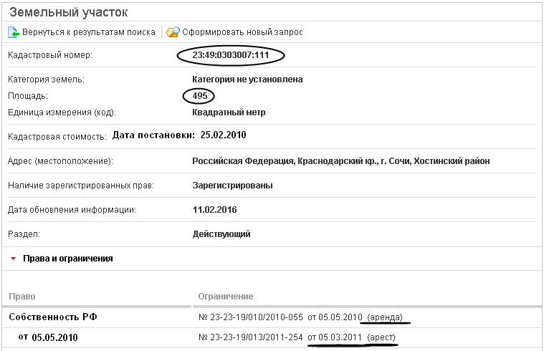
Task: Click cadastral number 23:49:0303007:111
Action: point(229,55)
